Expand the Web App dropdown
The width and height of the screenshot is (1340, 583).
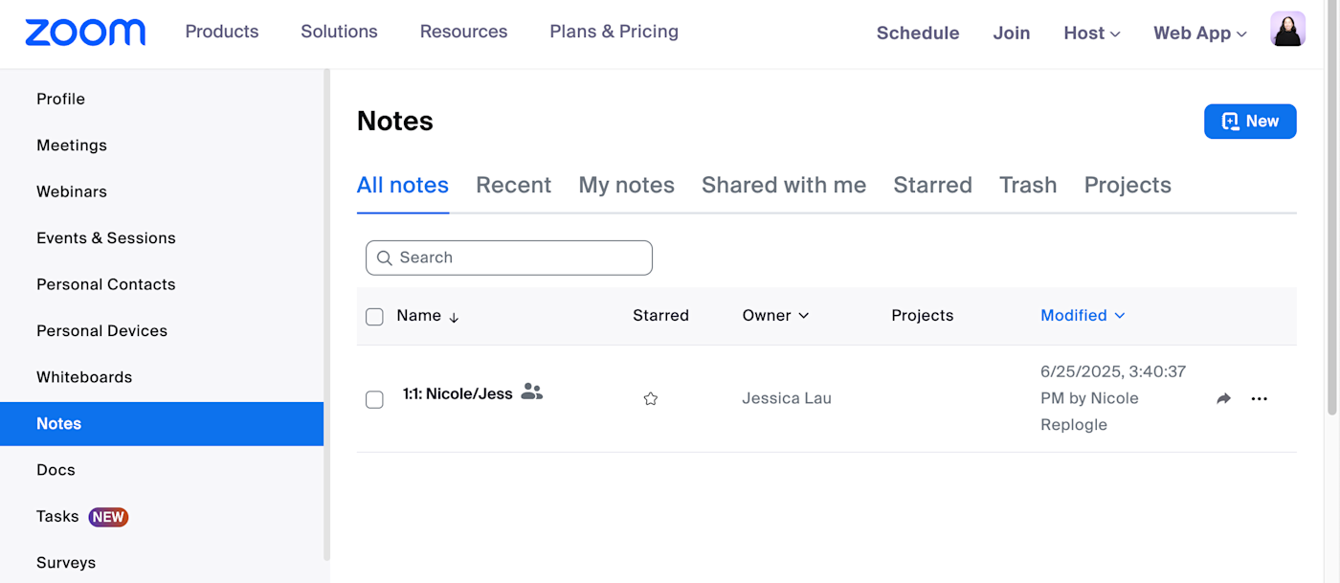pyautogui.click(x=1200, y=33)
